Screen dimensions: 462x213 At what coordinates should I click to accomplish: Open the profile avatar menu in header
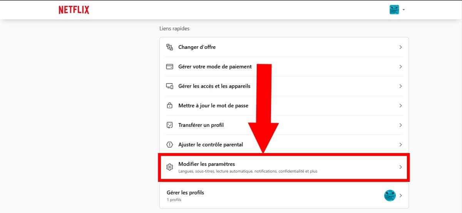[397, 10]
